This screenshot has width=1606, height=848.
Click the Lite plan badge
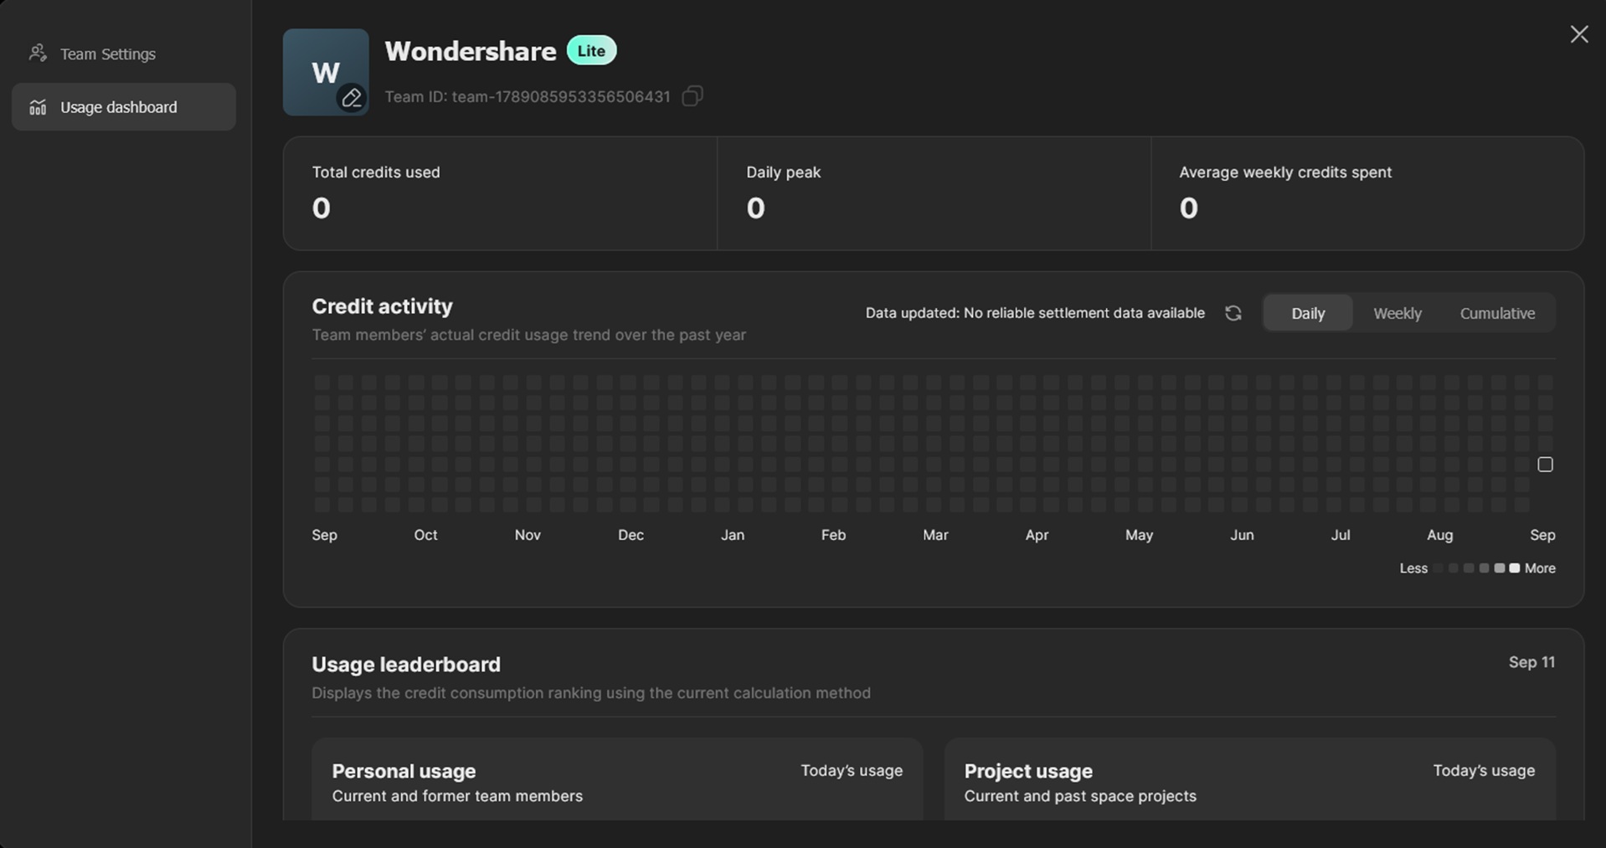click(x=591, y=50)
